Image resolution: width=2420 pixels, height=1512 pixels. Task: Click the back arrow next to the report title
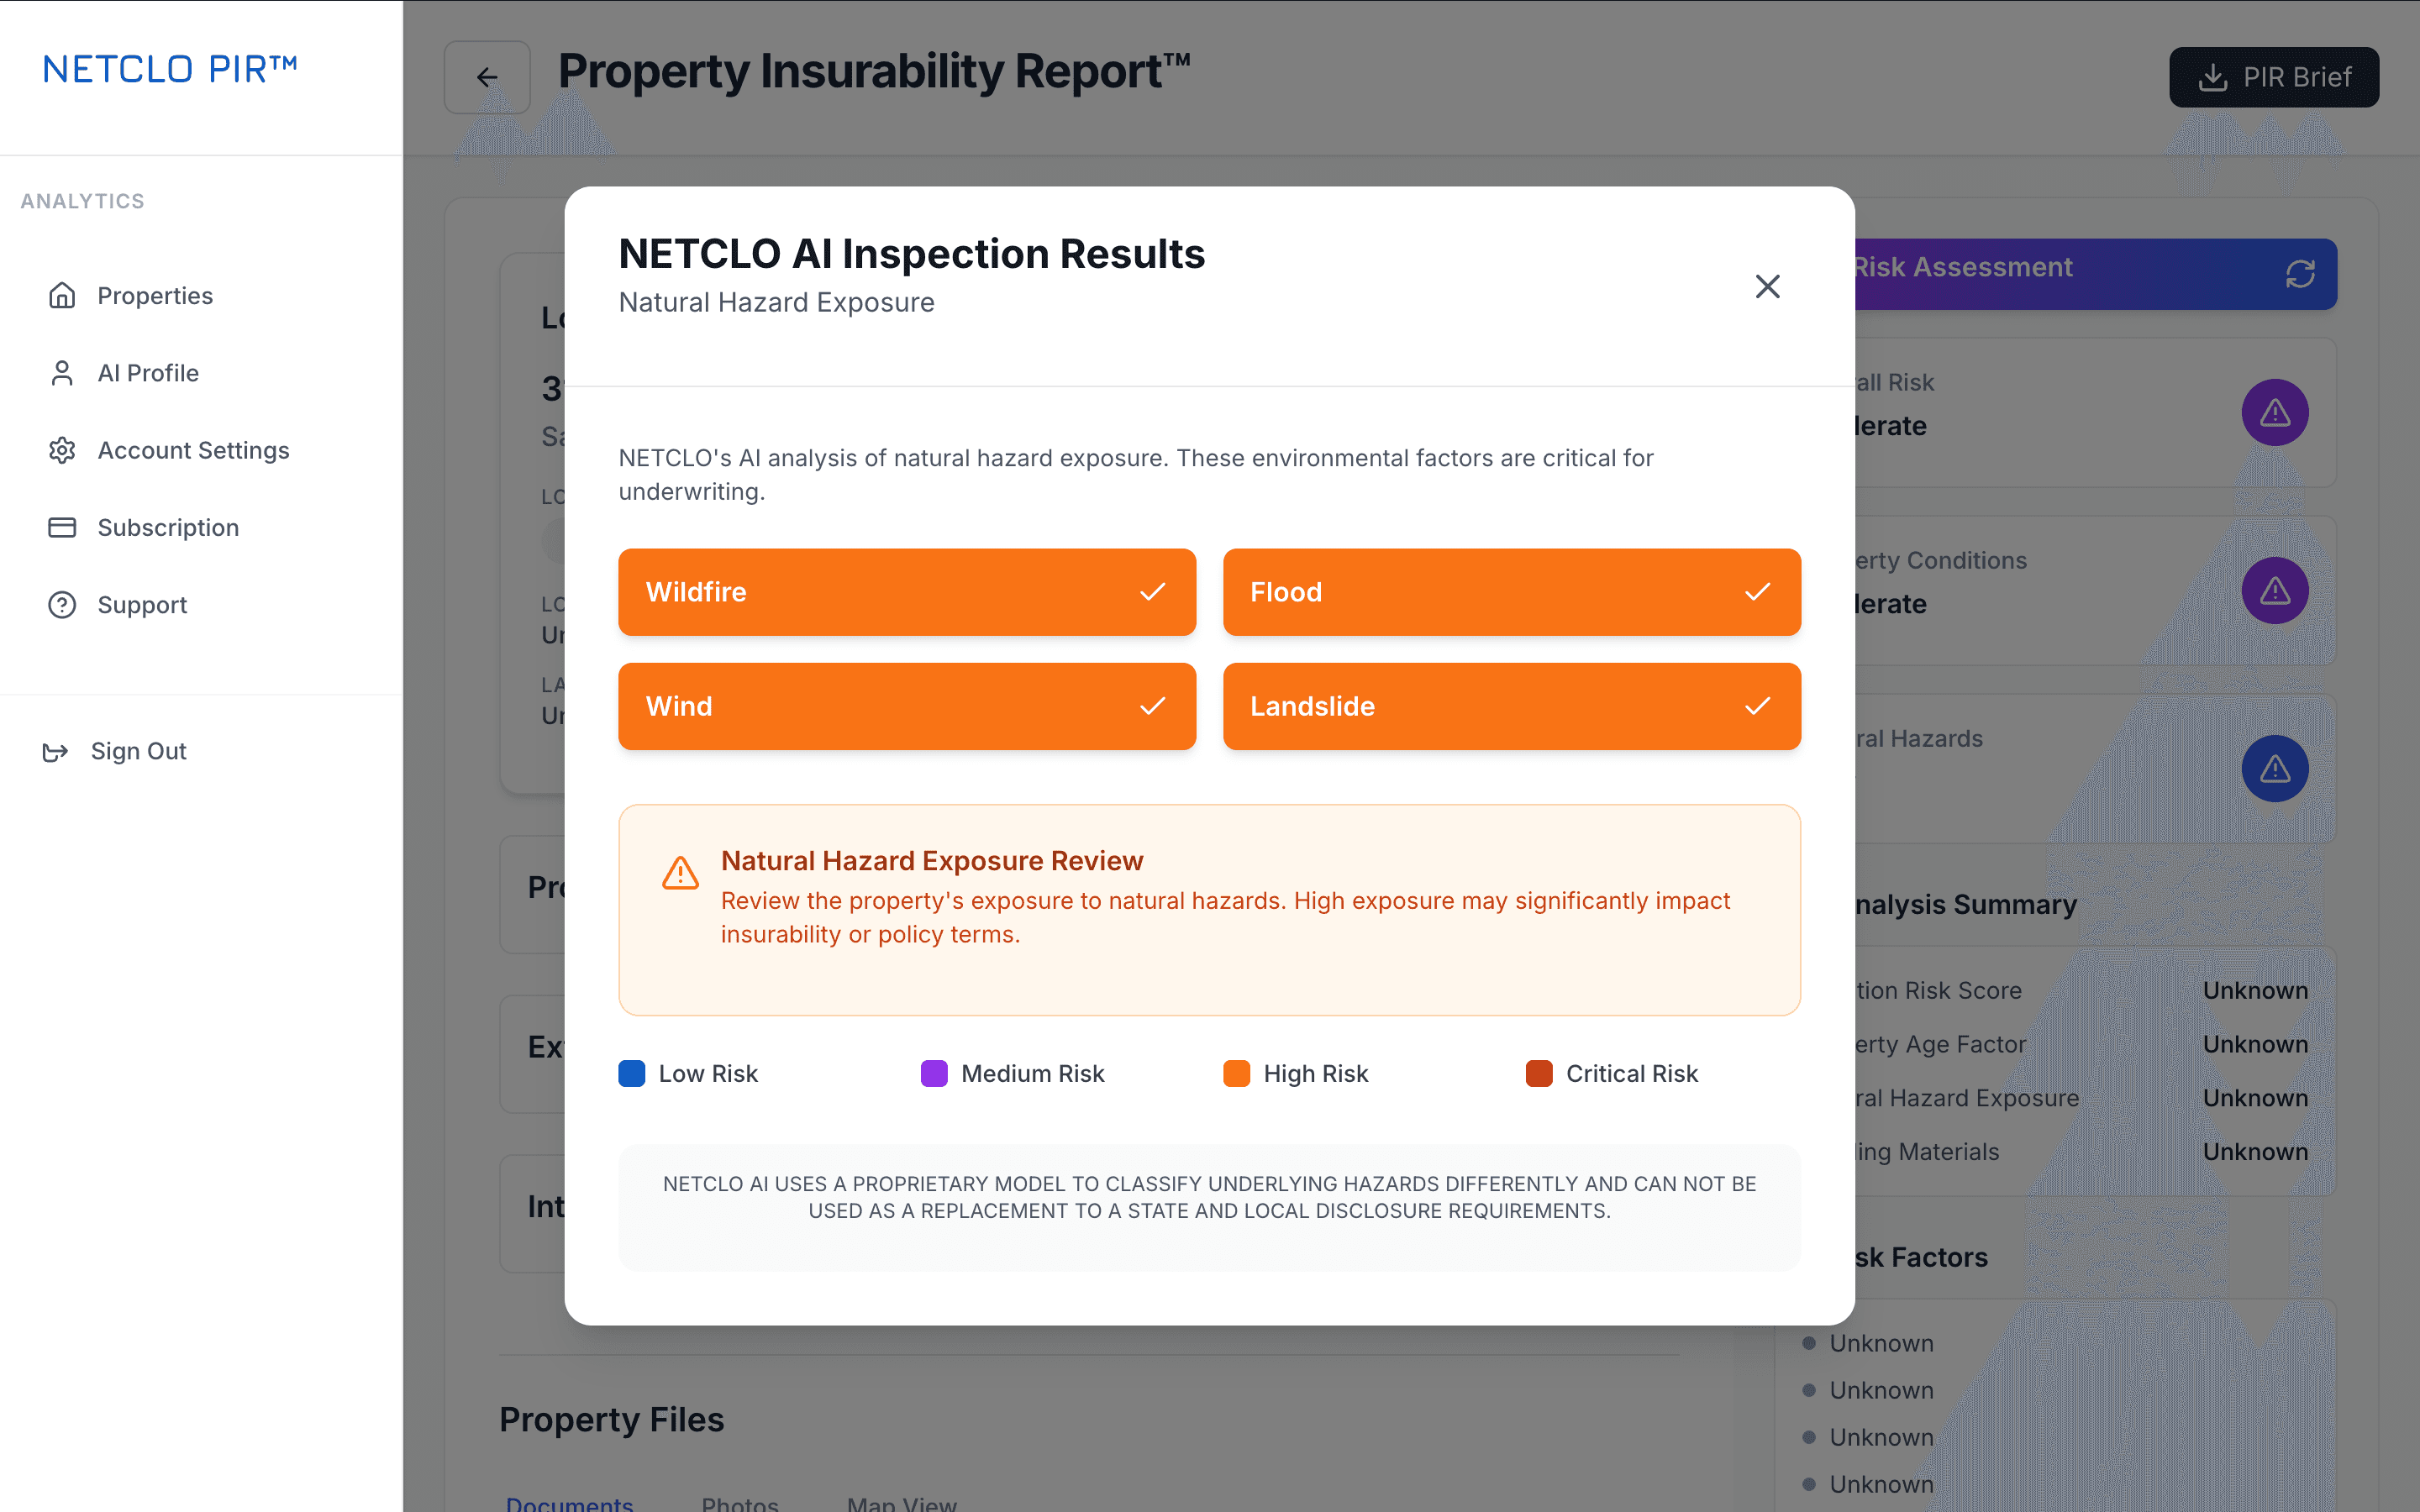pos(487,76)
